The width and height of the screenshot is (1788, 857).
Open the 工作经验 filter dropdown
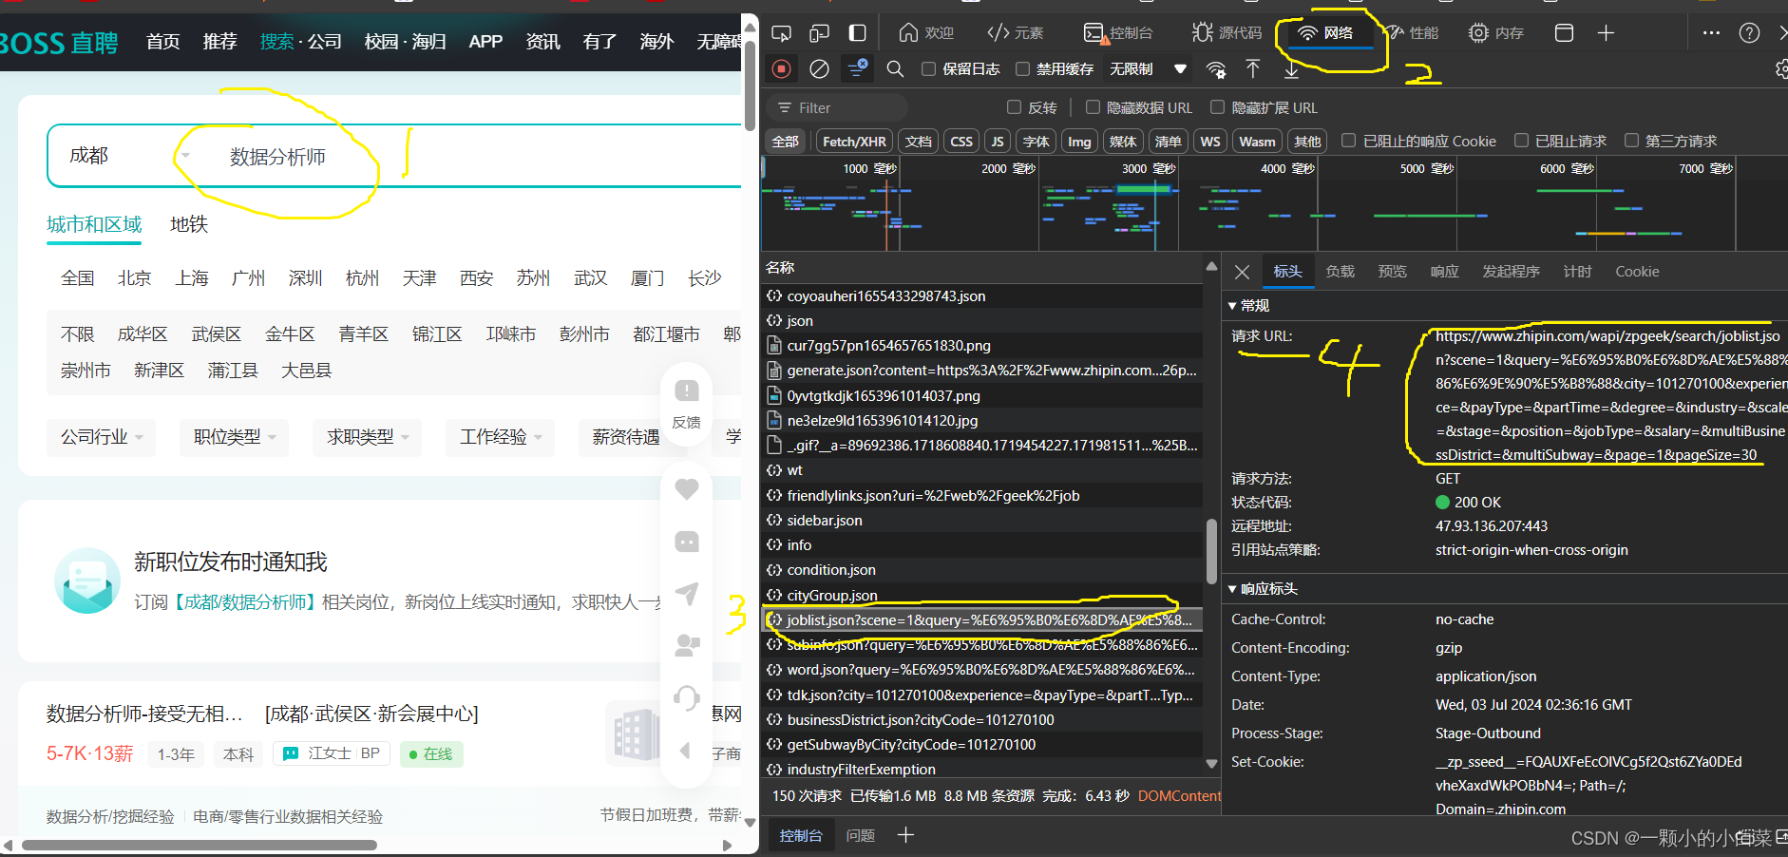tap(501, 437)
